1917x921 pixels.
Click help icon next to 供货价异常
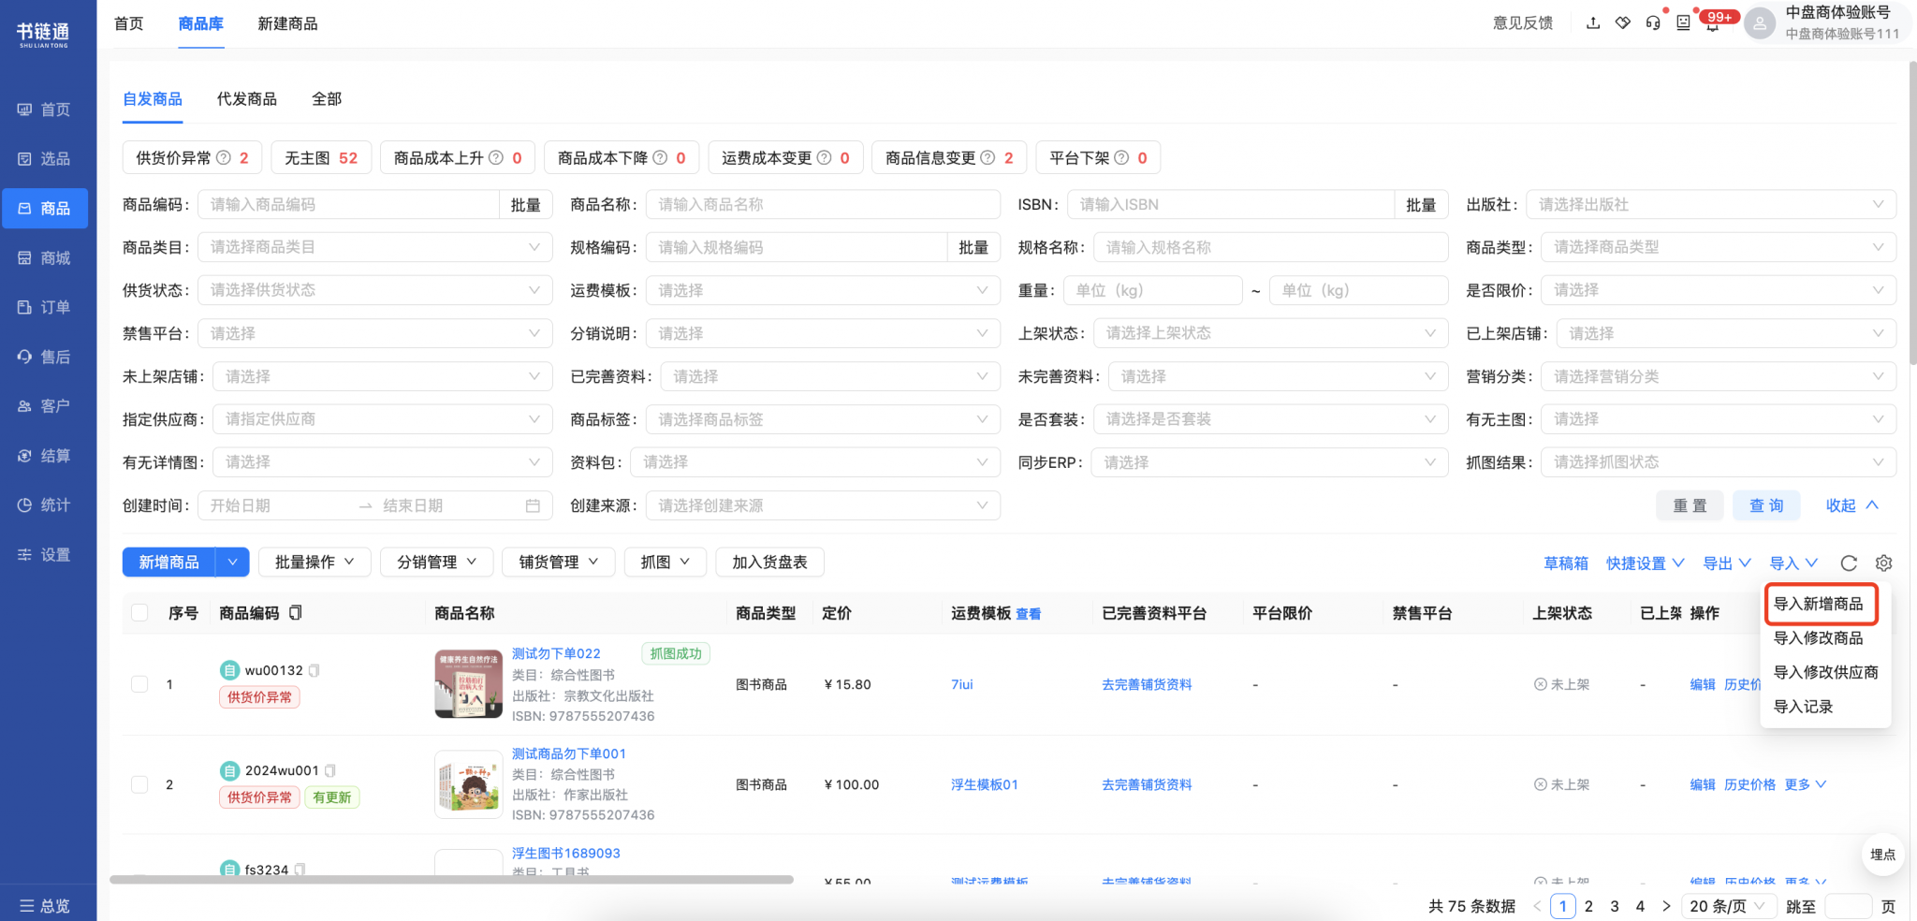(x=224, y=157)
